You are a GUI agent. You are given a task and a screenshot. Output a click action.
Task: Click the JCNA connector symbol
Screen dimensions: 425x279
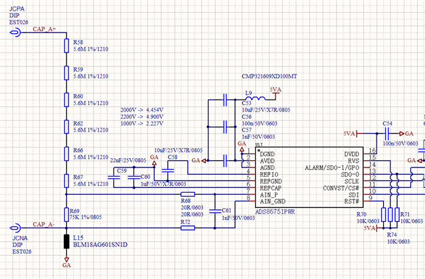[x=15, y=228]
